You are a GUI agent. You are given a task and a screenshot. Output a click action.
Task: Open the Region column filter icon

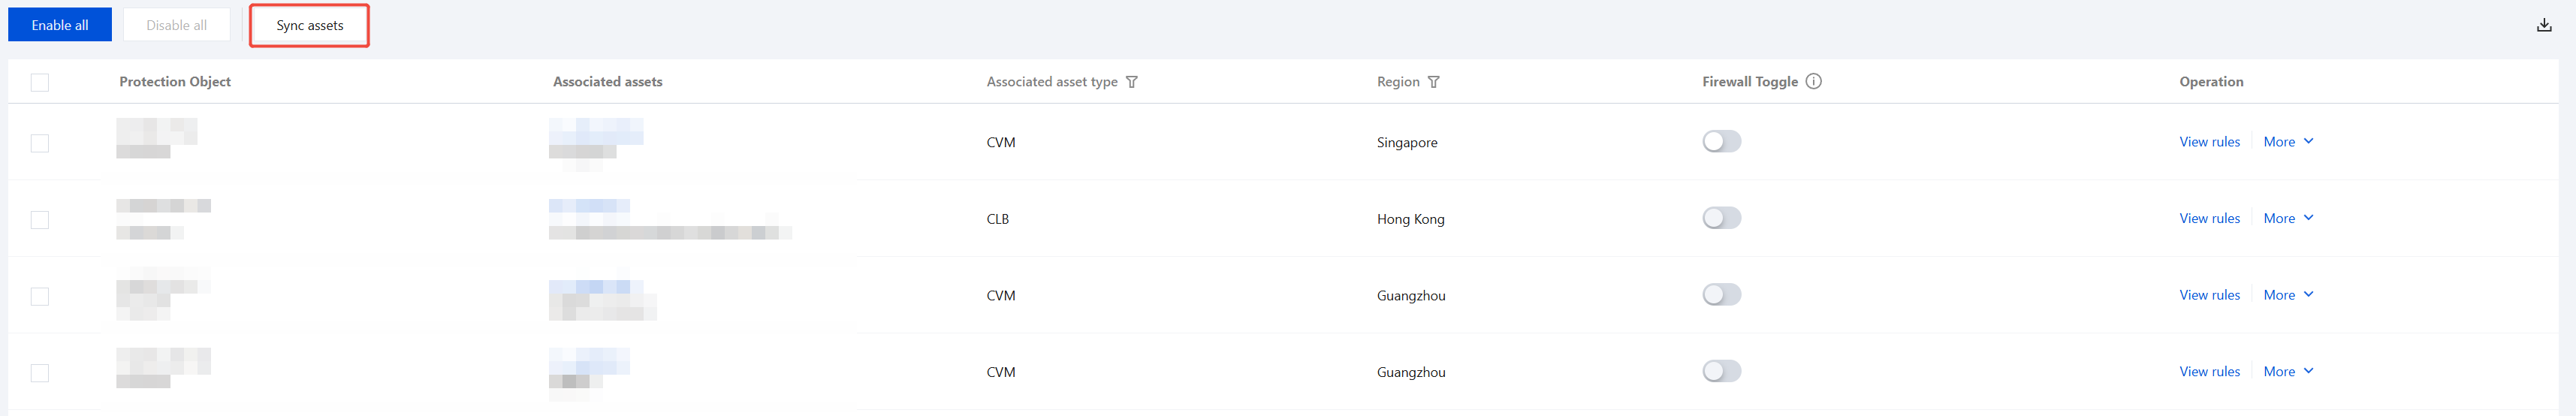point(1433,82)
